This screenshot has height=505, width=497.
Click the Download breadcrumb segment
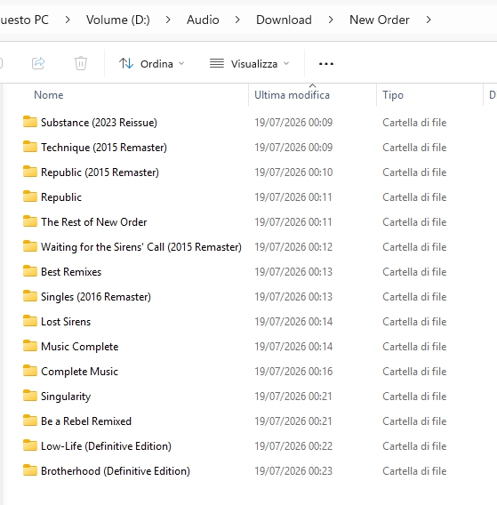tap(284, 20)
